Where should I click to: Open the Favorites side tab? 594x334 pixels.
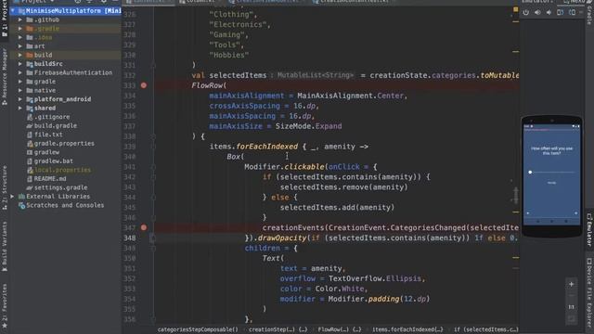pos(5,306)
